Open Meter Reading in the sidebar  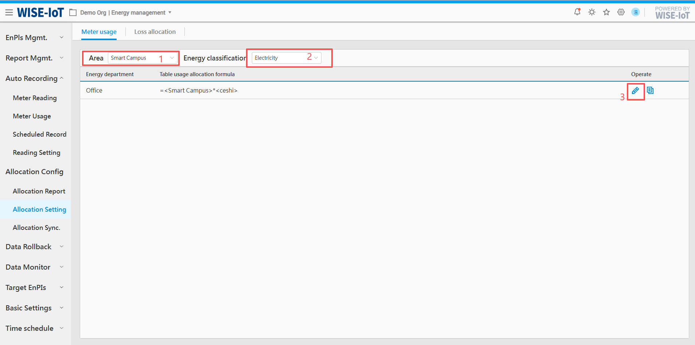(35, 98)
